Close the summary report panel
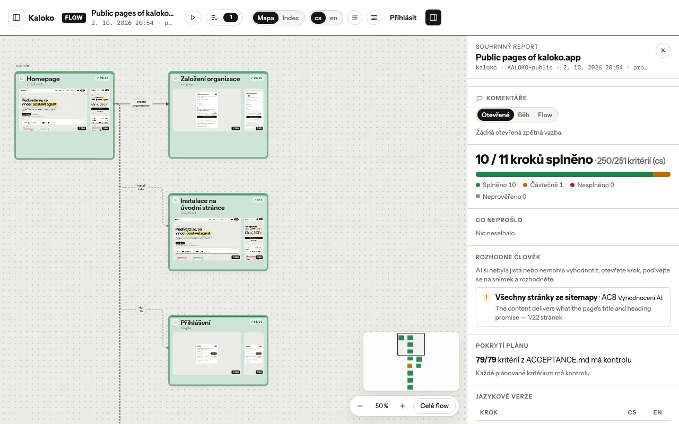 (663, 50)
